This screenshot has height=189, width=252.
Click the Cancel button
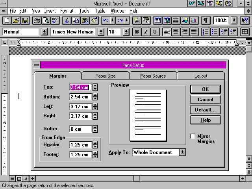206,100
